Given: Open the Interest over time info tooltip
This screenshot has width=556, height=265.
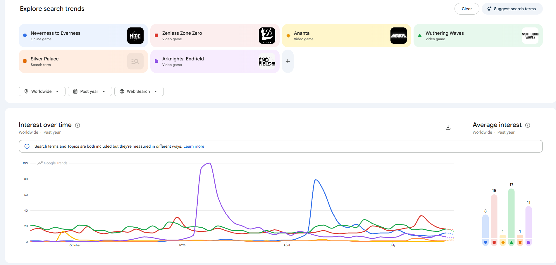Looking at the screenshot, I should point(78,125).
